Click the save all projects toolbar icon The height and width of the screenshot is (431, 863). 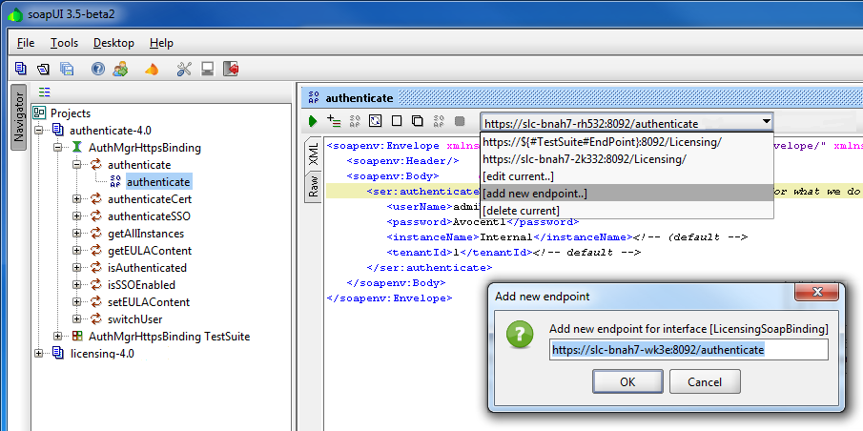tap(67, 69)
